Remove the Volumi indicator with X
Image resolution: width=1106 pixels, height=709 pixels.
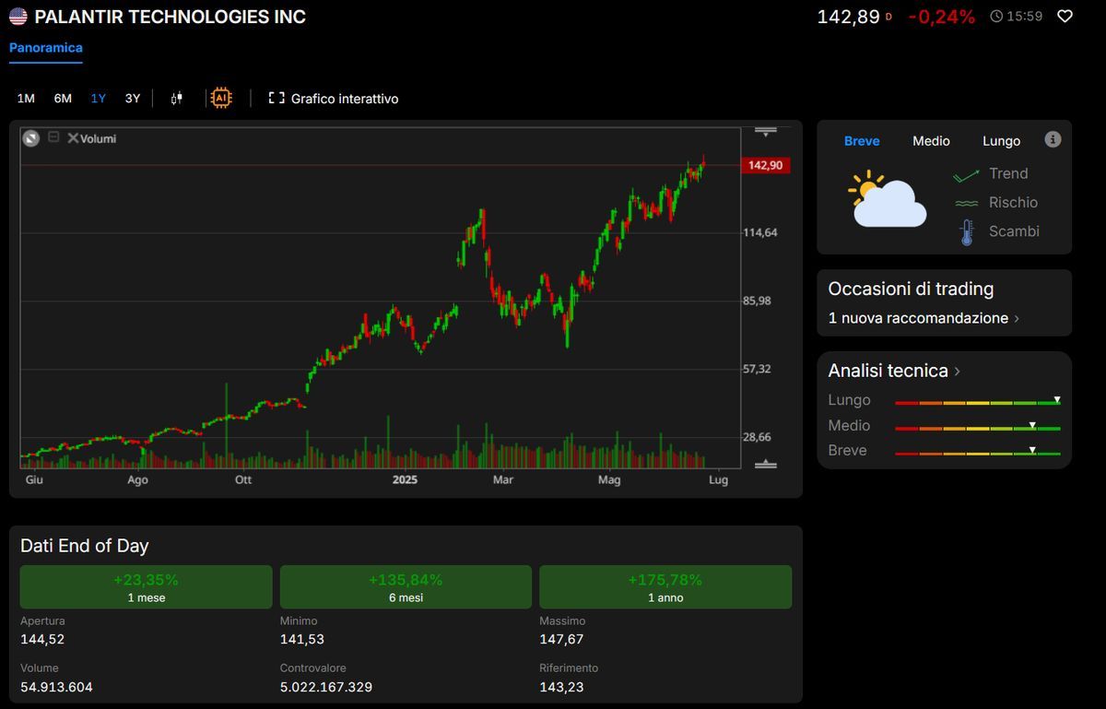(x=73, y=138)
